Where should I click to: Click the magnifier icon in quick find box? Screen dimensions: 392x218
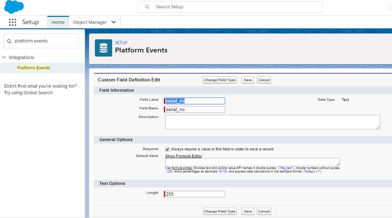[x=9, y=41]
